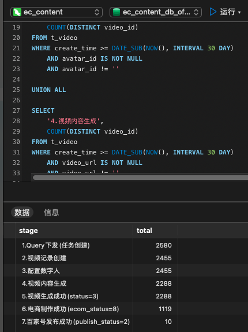The width and height of the screenshot is (248, 332).
Task: Click COUNT(DISTINCT video_id) on line 29
Action: click(92, 131)
